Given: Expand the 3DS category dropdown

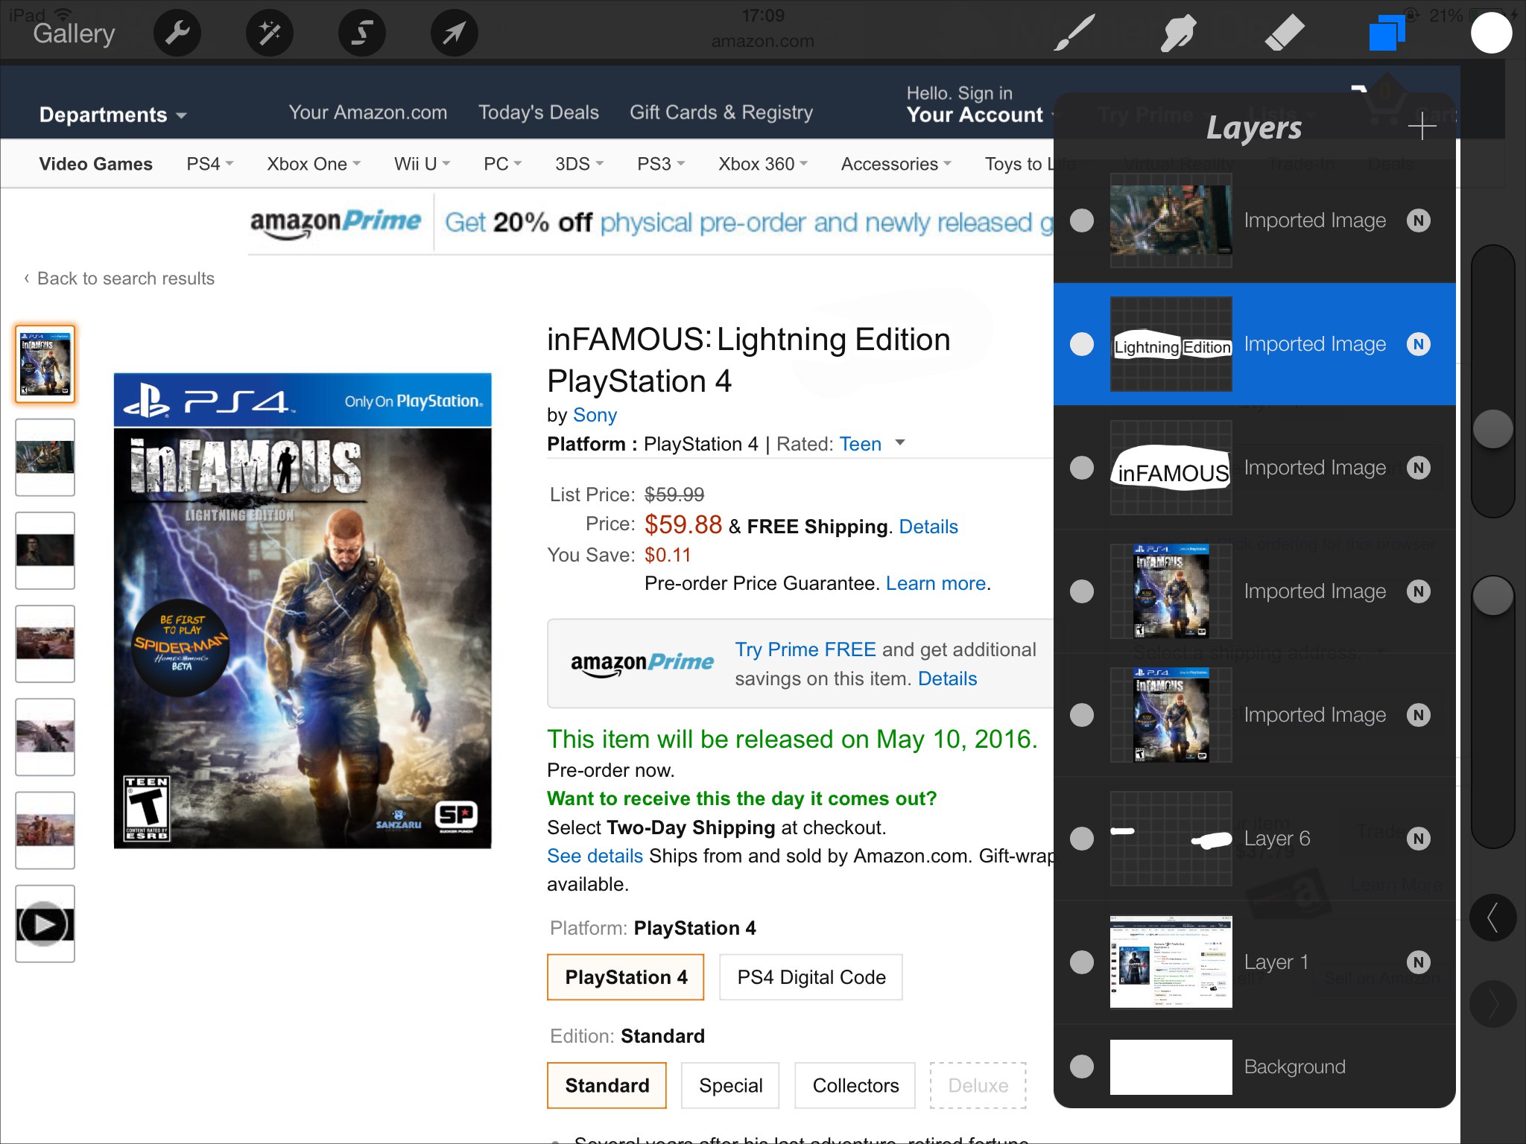Looking at the screenshot, I should (579, 164).
